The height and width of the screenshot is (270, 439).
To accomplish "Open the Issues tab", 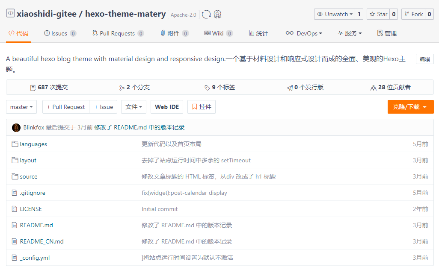I will (60, 33).
